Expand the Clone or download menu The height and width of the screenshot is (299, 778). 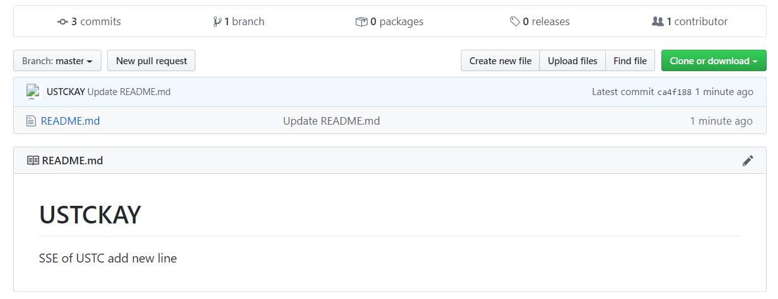pos(713,61)
